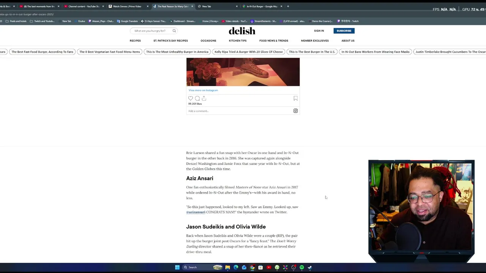The height and width of the screenshot is (273, 486).
Task: Click the 99,361 likes text
Action: tap(195, 104)
